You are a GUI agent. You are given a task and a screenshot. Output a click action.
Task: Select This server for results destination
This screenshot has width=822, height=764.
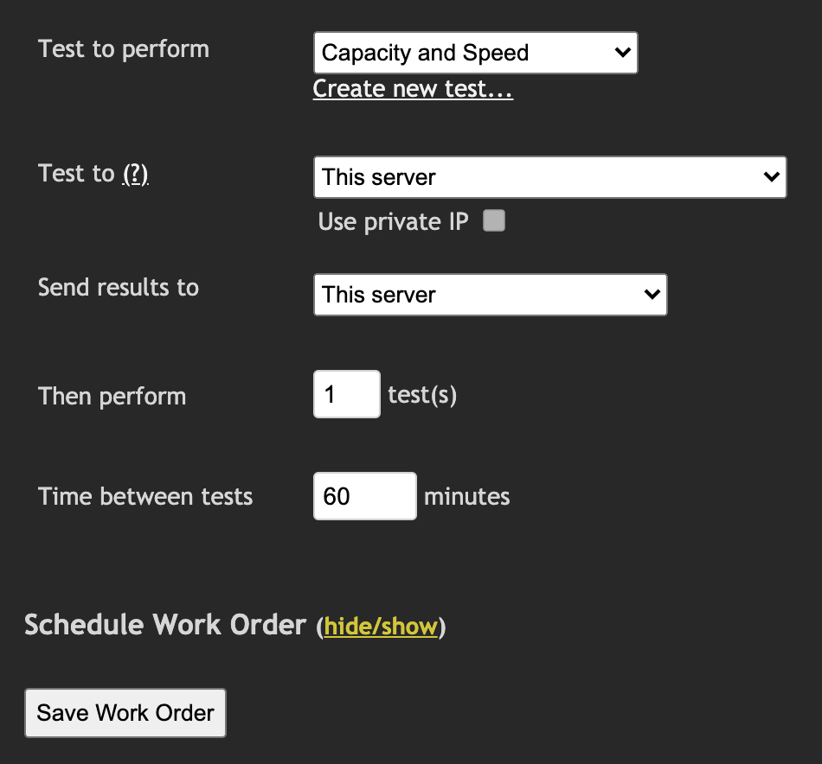coord(490,295)
